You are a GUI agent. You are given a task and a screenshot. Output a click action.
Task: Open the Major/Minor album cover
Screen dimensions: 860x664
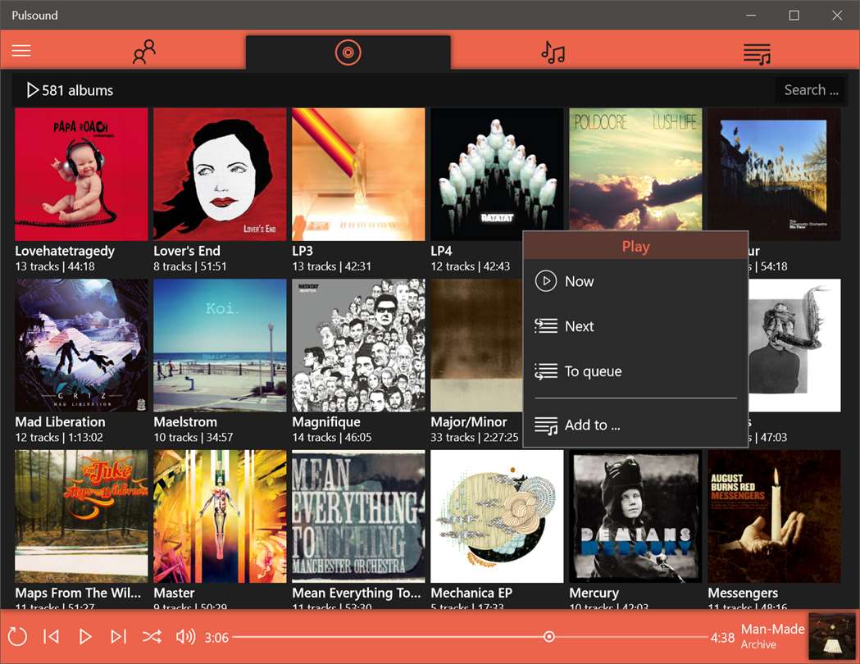point(476,345)
